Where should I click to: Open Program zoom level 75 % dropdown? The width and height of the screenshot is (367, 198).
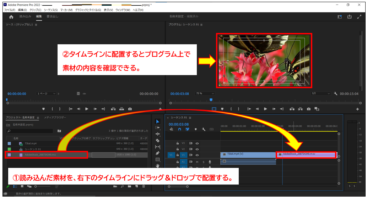pyautogui.click(x=205, y=94)
